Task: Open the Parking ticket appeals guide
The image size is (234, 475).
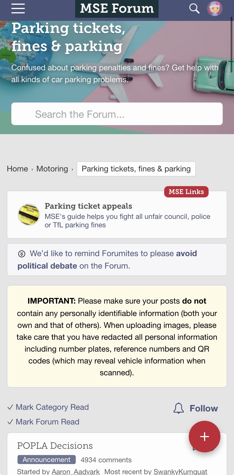Action: (88, 206)
